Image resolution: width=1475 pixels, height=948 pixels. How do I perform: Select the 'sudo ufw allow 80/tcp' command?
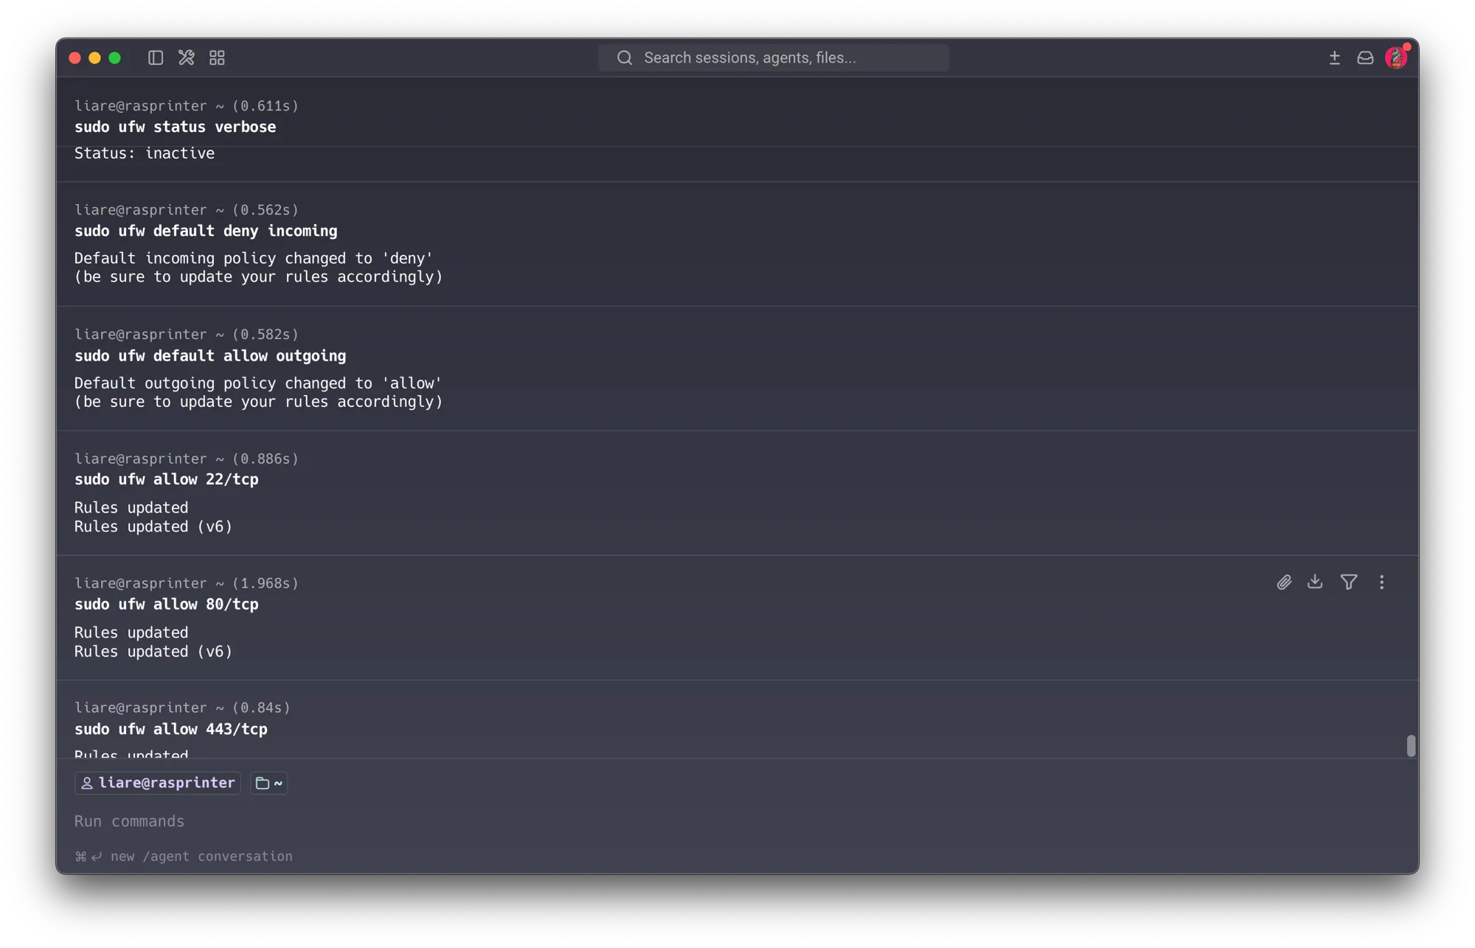coord(167,604)
